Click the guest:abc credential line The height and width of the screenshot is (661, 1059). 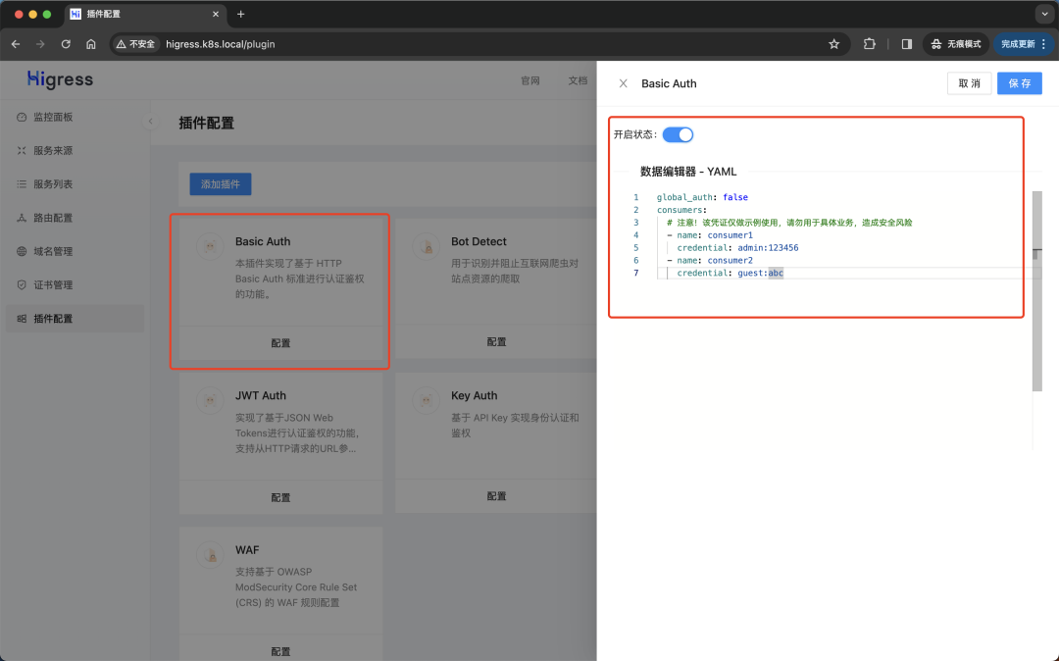point(731,273)
